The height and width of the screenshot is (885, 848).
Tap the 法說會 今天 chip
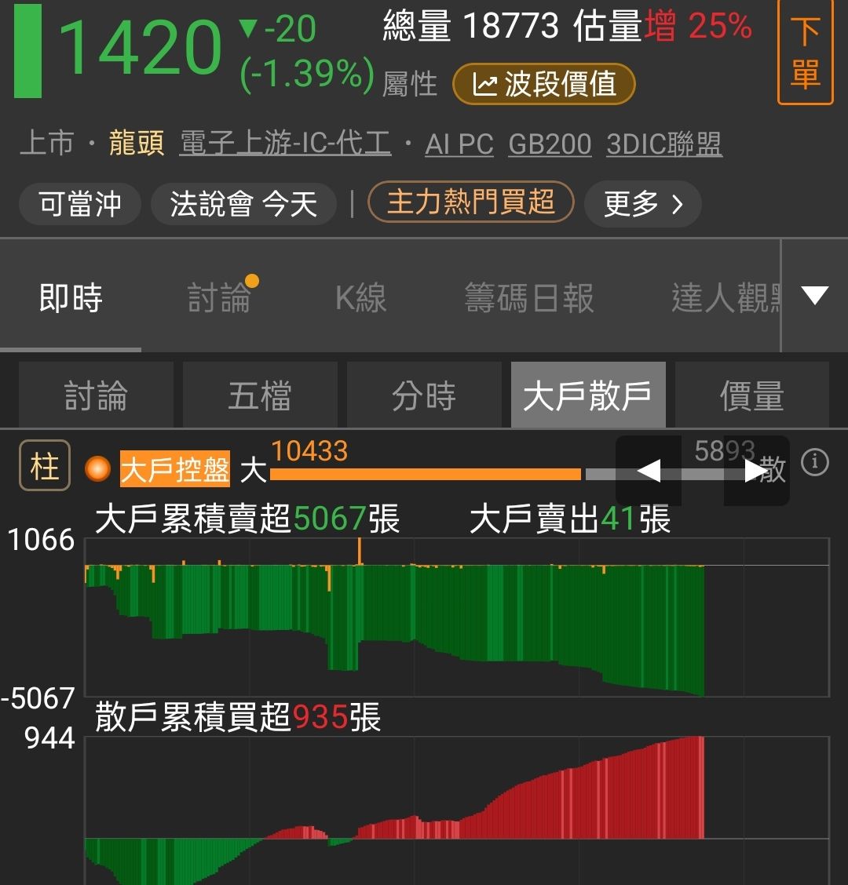(x=243, y=204)
